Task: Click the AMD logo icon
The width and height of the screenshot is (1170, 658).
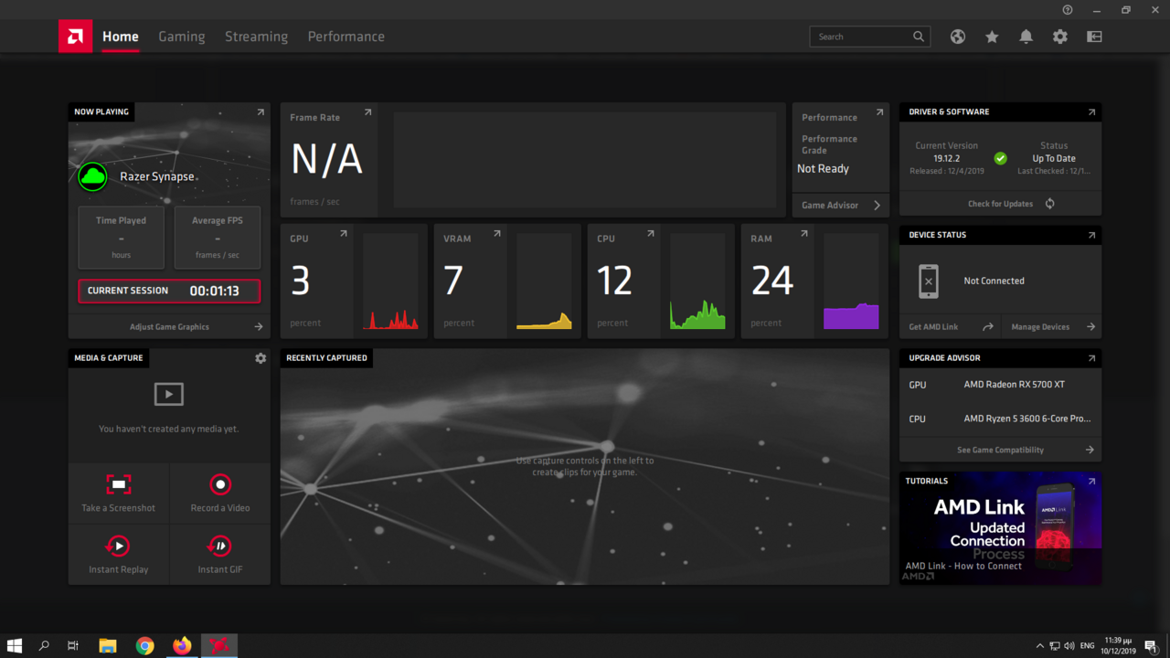Action: pos(75,37)
